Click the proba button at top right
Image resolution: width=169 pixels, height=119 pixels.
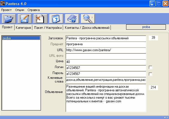click(146, 27)
